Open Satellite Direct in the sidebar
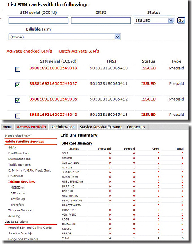 point(20,233)
